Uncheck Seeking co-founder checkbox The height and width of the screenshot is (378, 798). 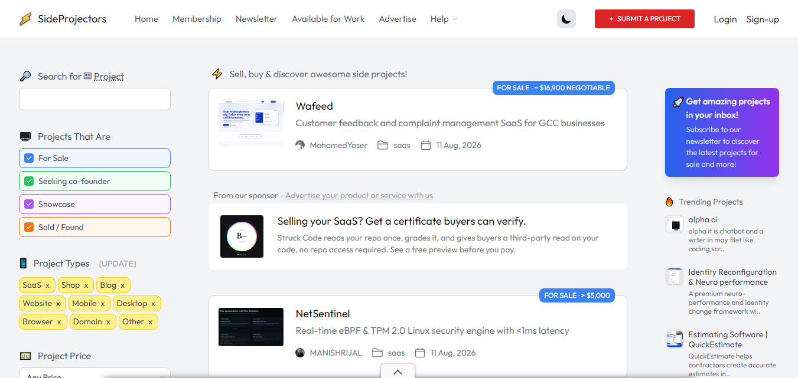tap(29, 181)
